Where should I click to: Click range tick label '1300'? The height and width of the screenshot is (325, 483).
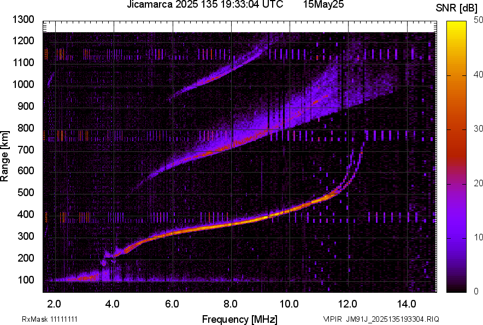(23, 20)
